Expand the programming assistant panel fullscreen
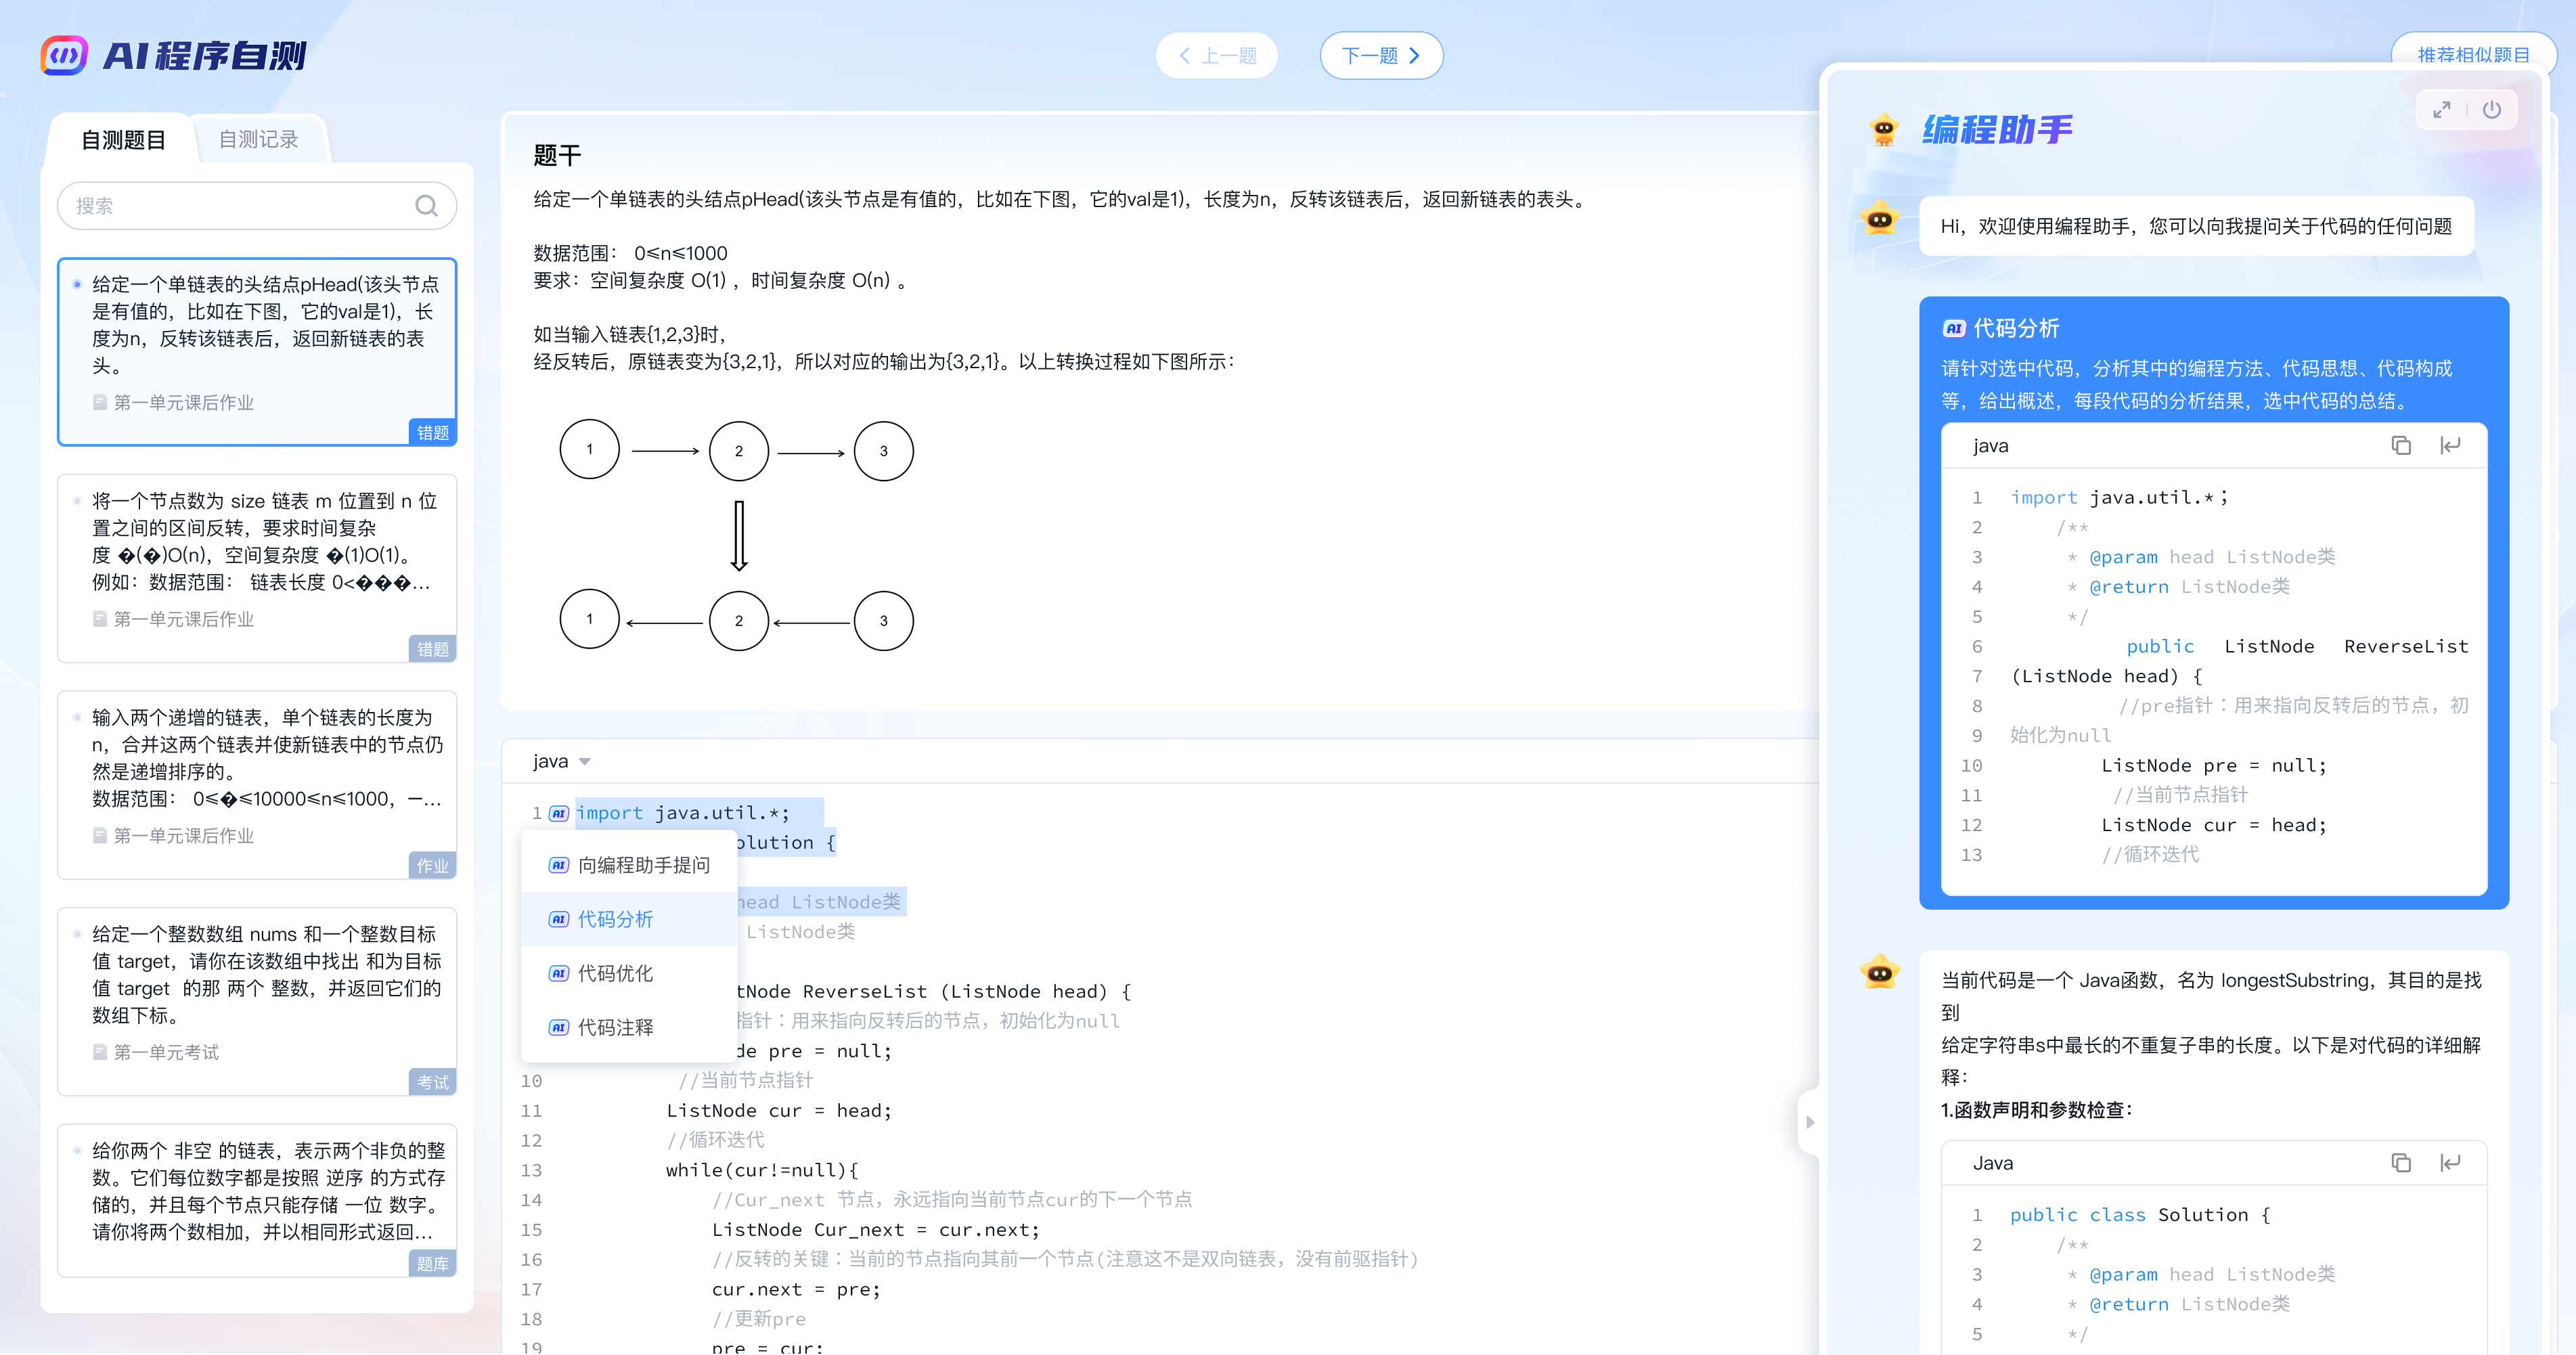This screenshot has height=1355, width=2576. [2441, 110]
